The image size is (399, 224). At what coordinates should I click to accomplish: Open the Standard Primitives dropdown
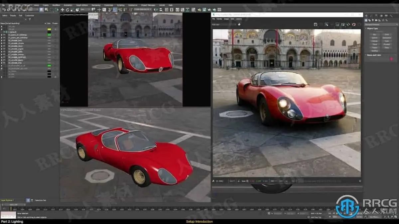pos(379,25)
